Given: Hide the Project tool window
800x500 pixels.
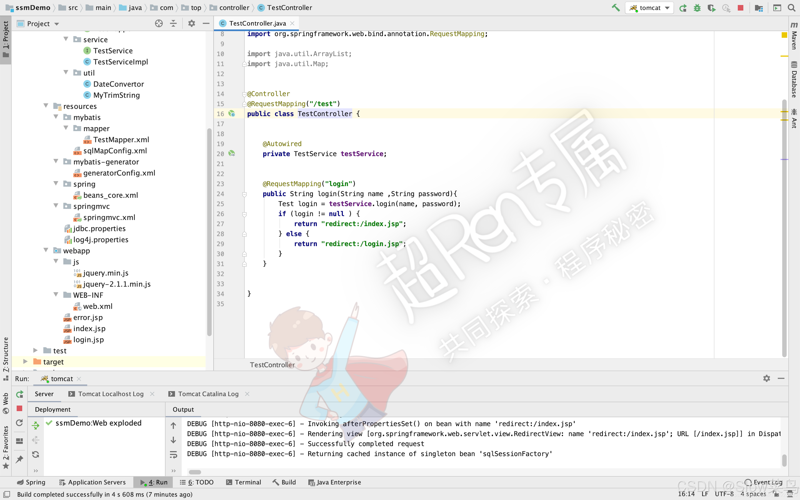Looking at the screenshot, I should click(206, 24).
